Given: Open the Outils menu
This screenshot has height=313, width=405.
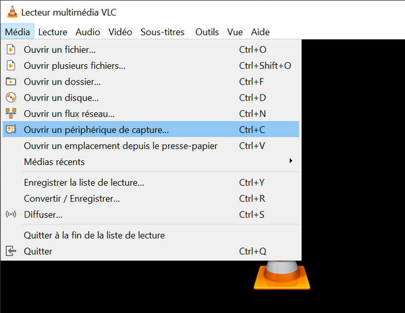Looking at the screenshot, I should click(207, 32).
